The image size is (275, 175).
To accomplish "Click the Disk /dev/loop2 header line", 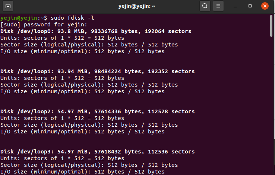I will (98, 111).
